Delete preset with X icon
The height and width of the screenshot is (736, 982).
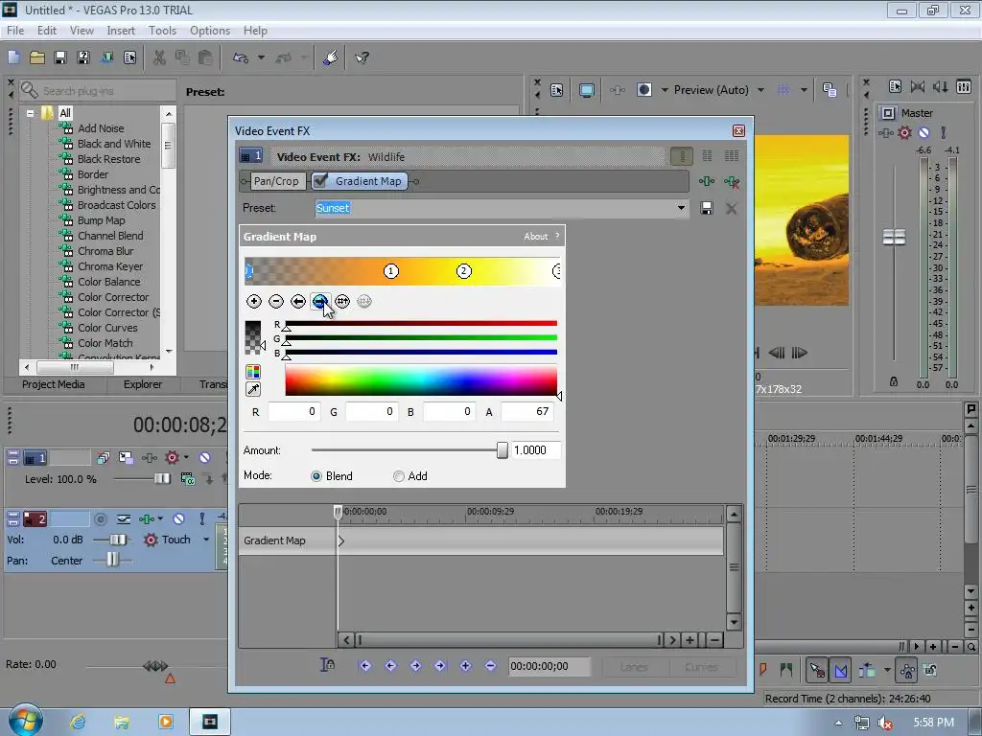(x=731, y=208)
